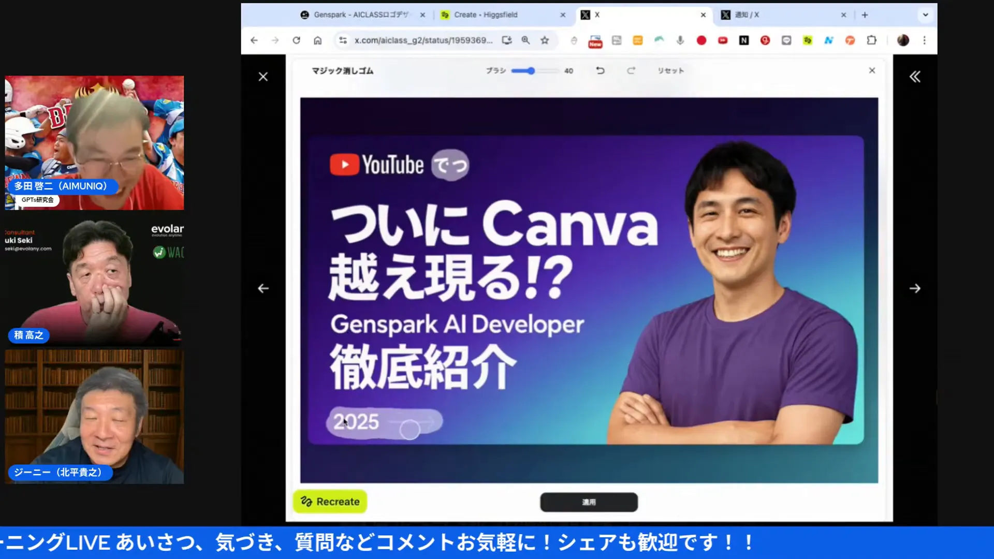Open a new browser tab
994x559 pixels.
coord(865,15)
